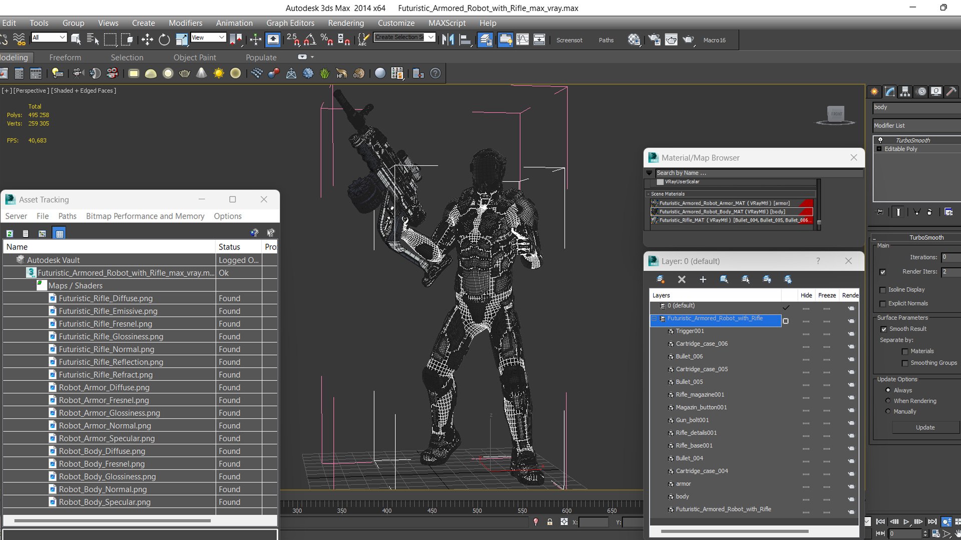The height and width of the screenshot is (540, 961).
Task: Switch to the Object Paint ribbon tab
Action: pos(195,57)
